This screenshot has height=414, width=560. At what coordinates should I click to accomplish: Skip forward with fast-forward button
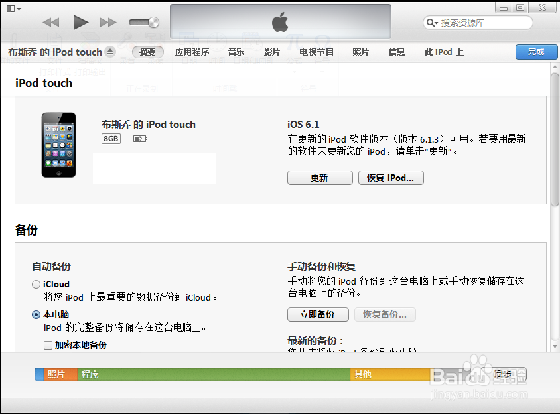click(108, 23)
